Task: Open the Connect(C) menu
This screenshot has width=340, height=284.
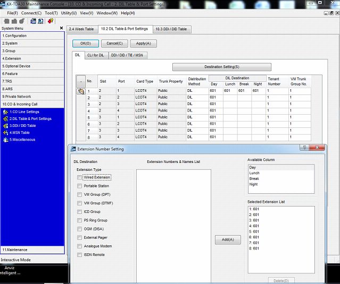Action: click(31, 13)
